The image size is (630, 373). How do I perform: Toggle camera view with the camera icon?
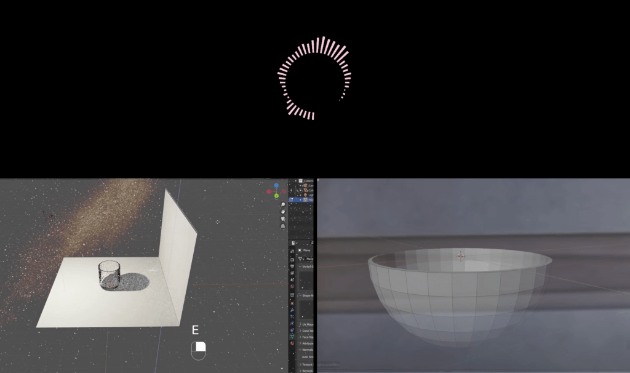(x=283, y=219)
